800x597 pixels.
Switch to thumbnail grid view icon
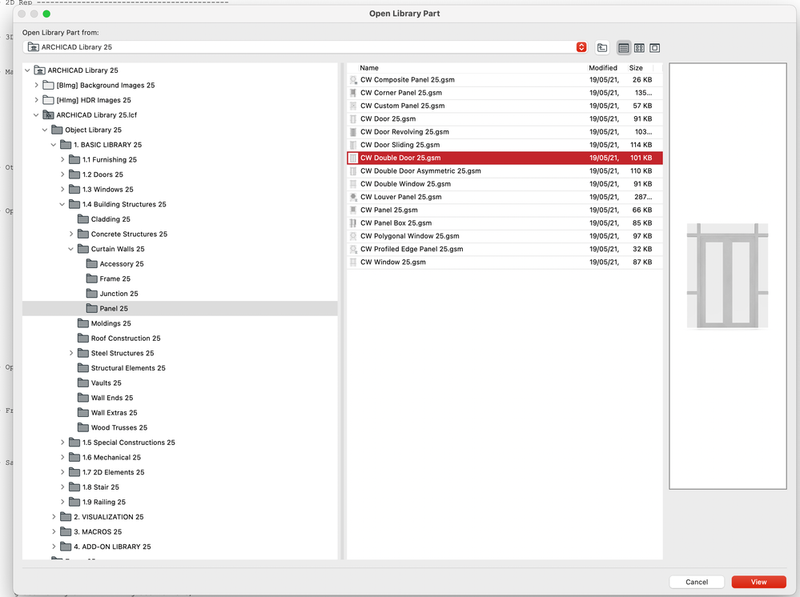(639, 47)
